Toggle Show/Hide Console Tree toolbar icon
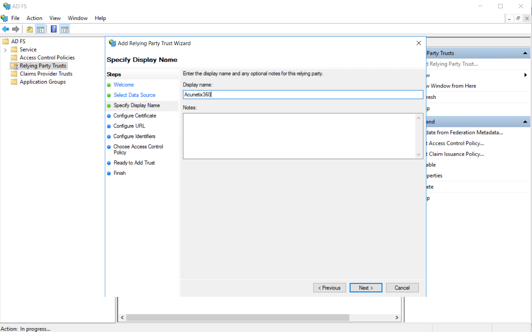 [40, 29]
